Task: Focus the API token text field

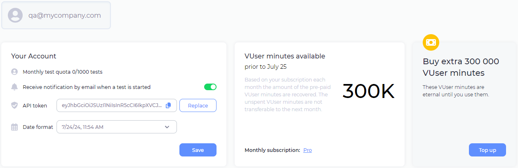Action: pos(111,105)
